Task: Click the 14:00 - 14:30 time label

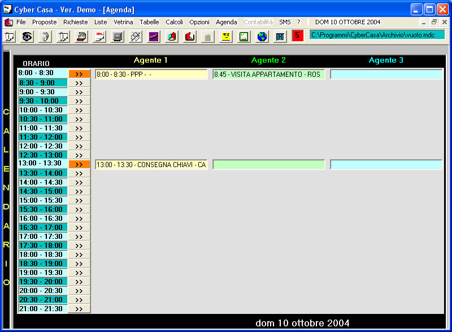Action: (43, 182)
